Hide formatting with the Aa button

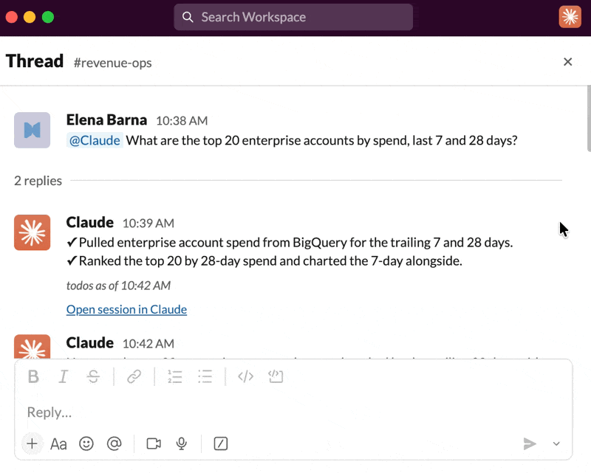click(58, 444)
